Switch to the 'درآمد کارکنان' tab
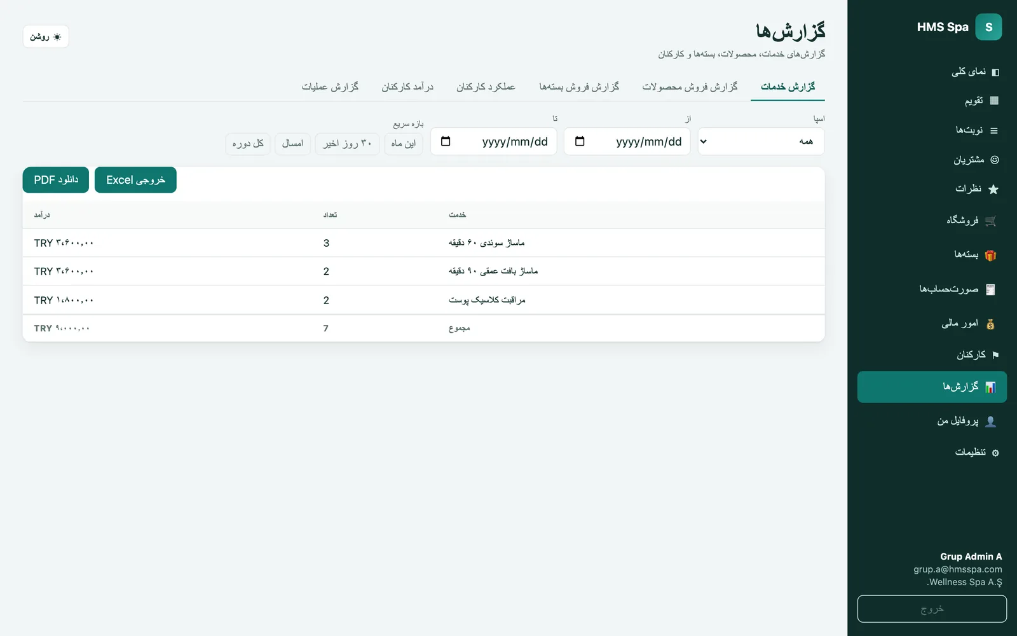1017x636 pixels. pos(407,86)
